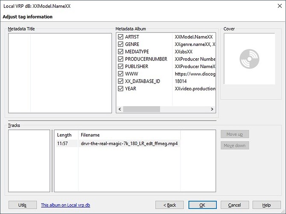The image size is (286, 214).
Task: Click the YEAR tag name label
Action: [130, 89]
